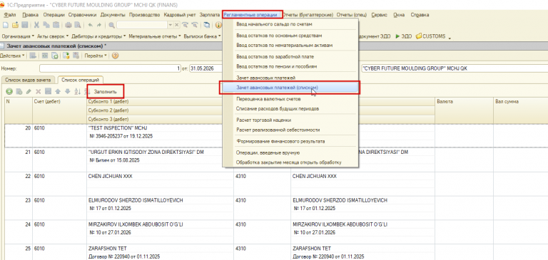This screenshot has width=548, height=260.
Task: Click the Copy row icon in table toolbar
Action: click(19, 91)
